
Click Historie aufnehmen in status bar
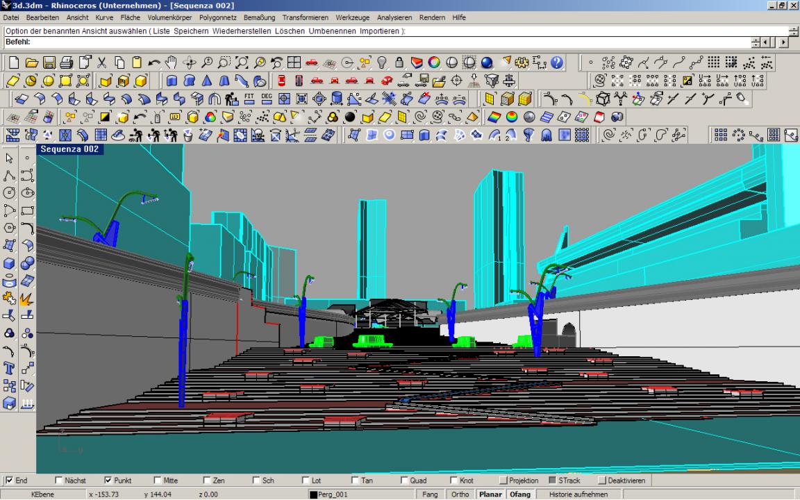(x=578, y=494)
